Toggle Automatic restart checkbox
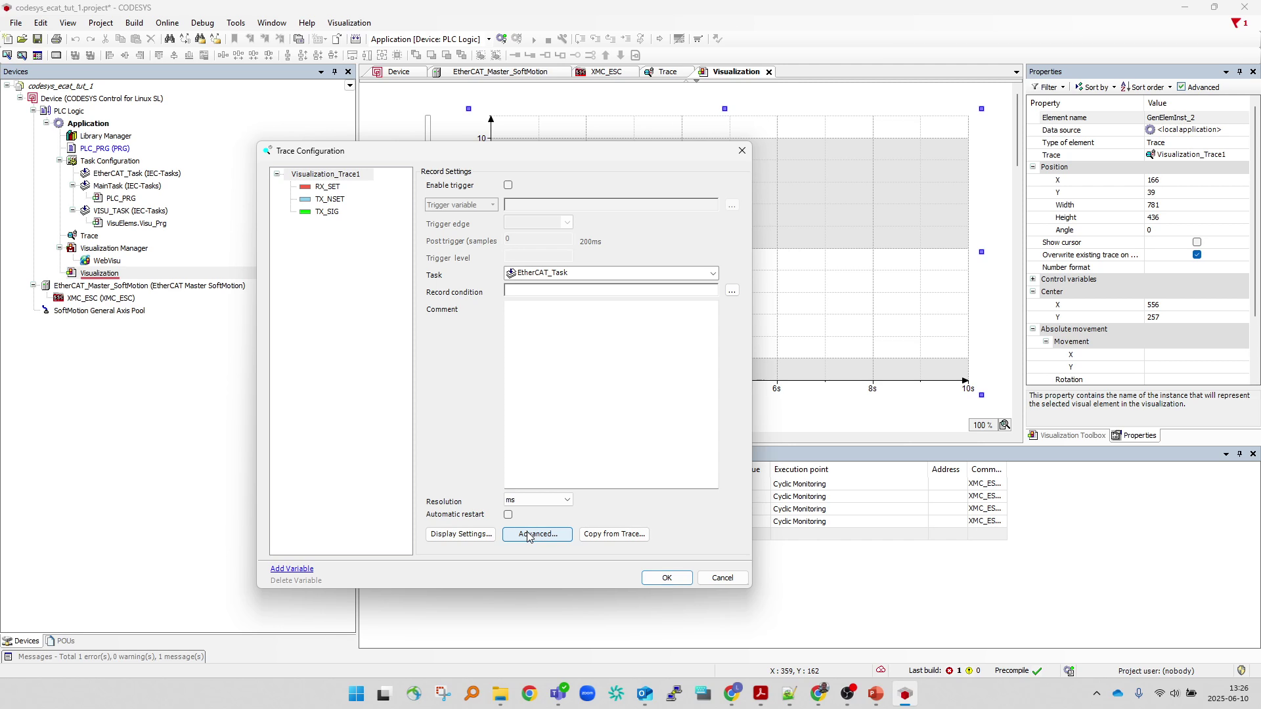1261x709 pixels. point(508,515)
